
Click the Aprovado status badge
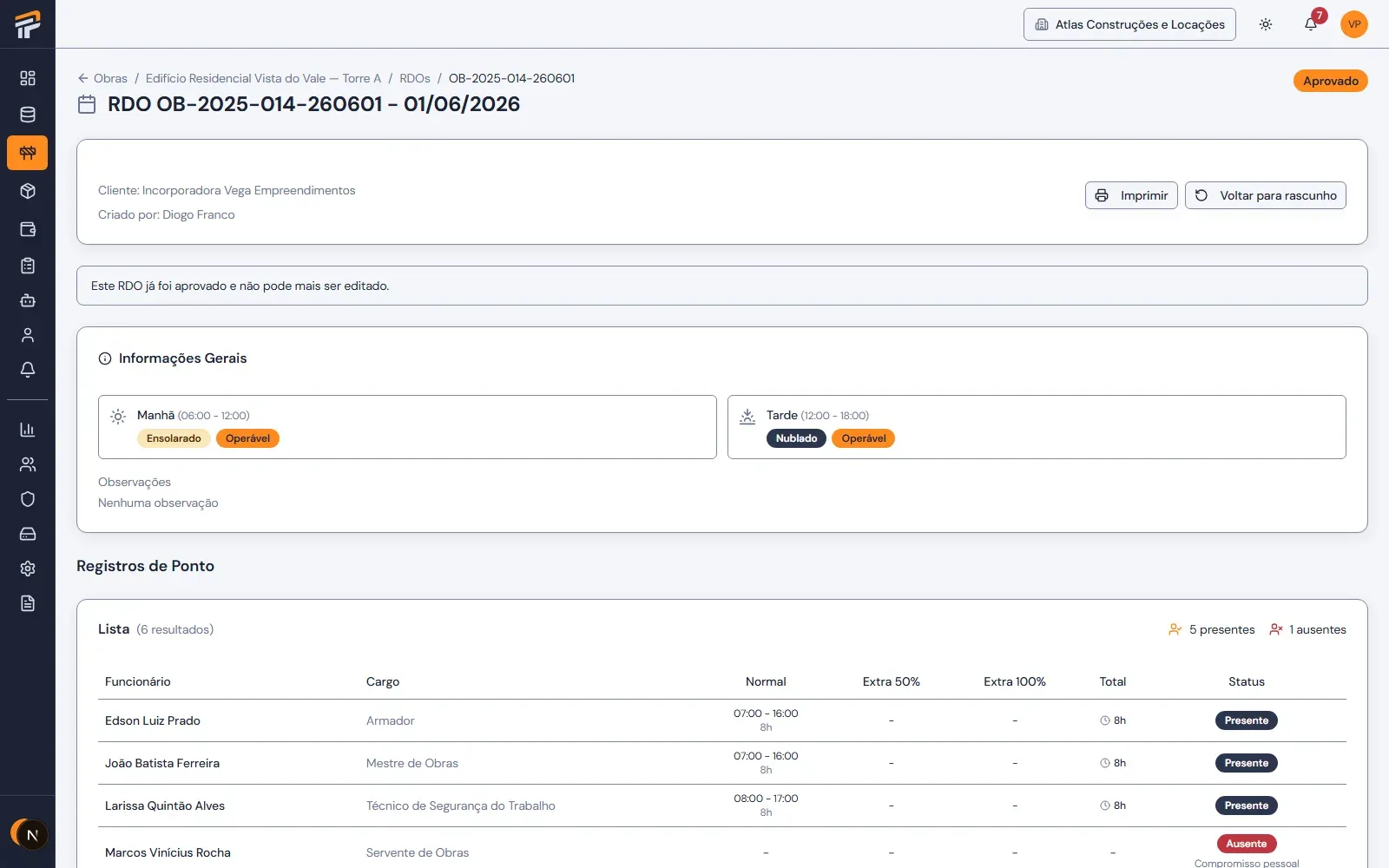point(1331,81)
